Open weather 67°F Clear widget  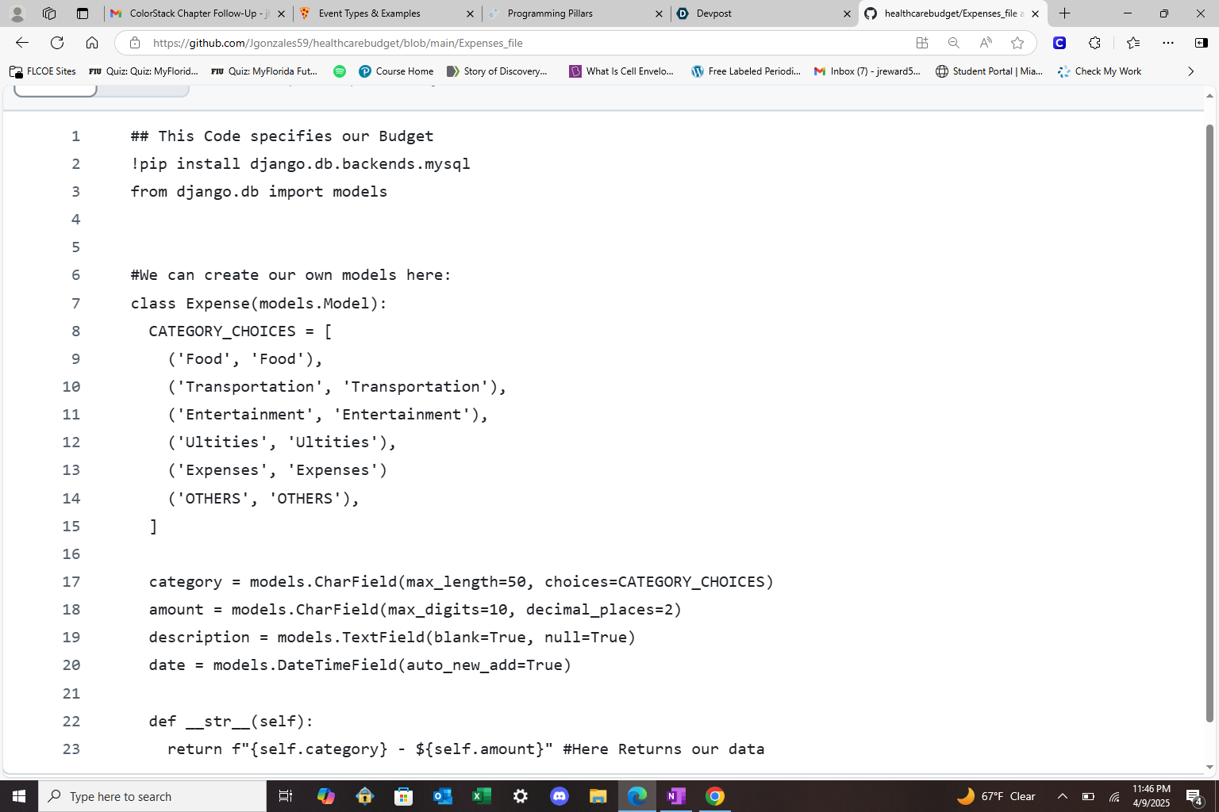pos(996,796)
